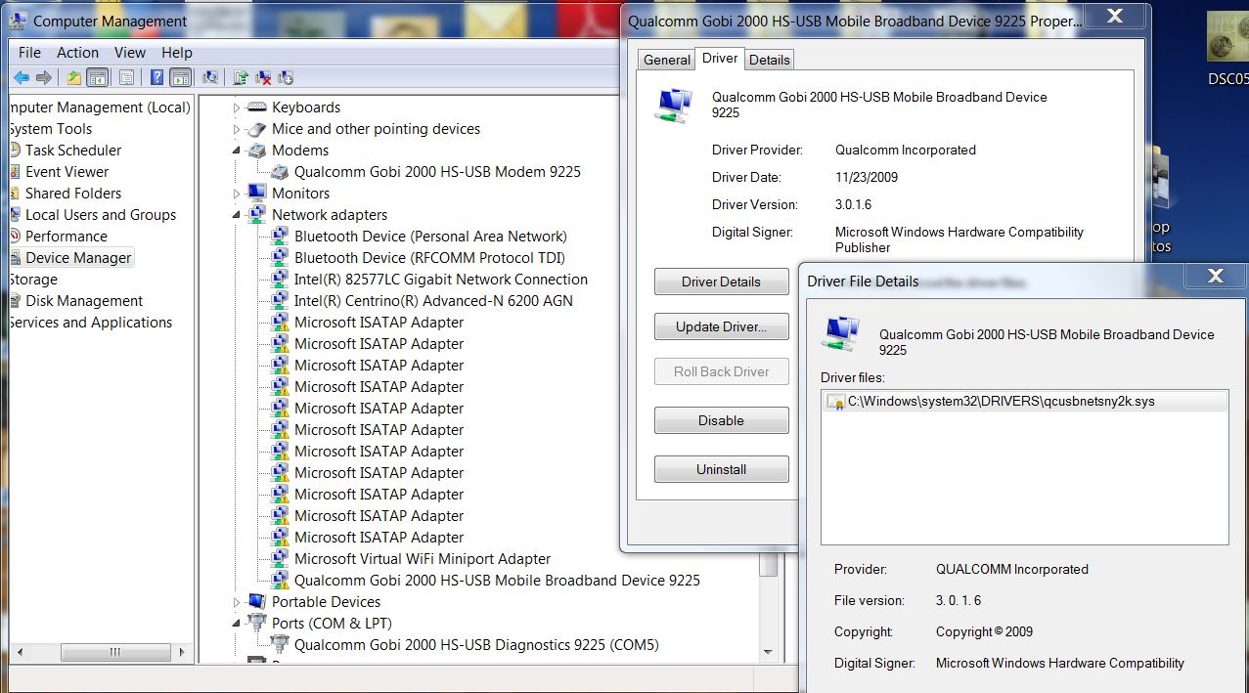Select Performance in the console tree
The width and height of the screenshot is (1249, 693).
pos(67,237)
